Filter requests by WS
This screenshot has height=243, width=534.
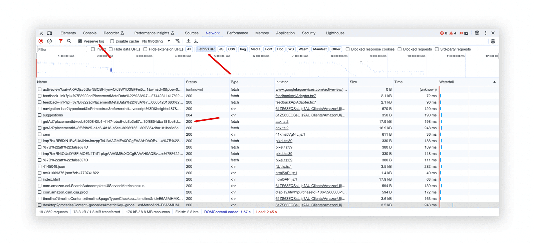291,49
